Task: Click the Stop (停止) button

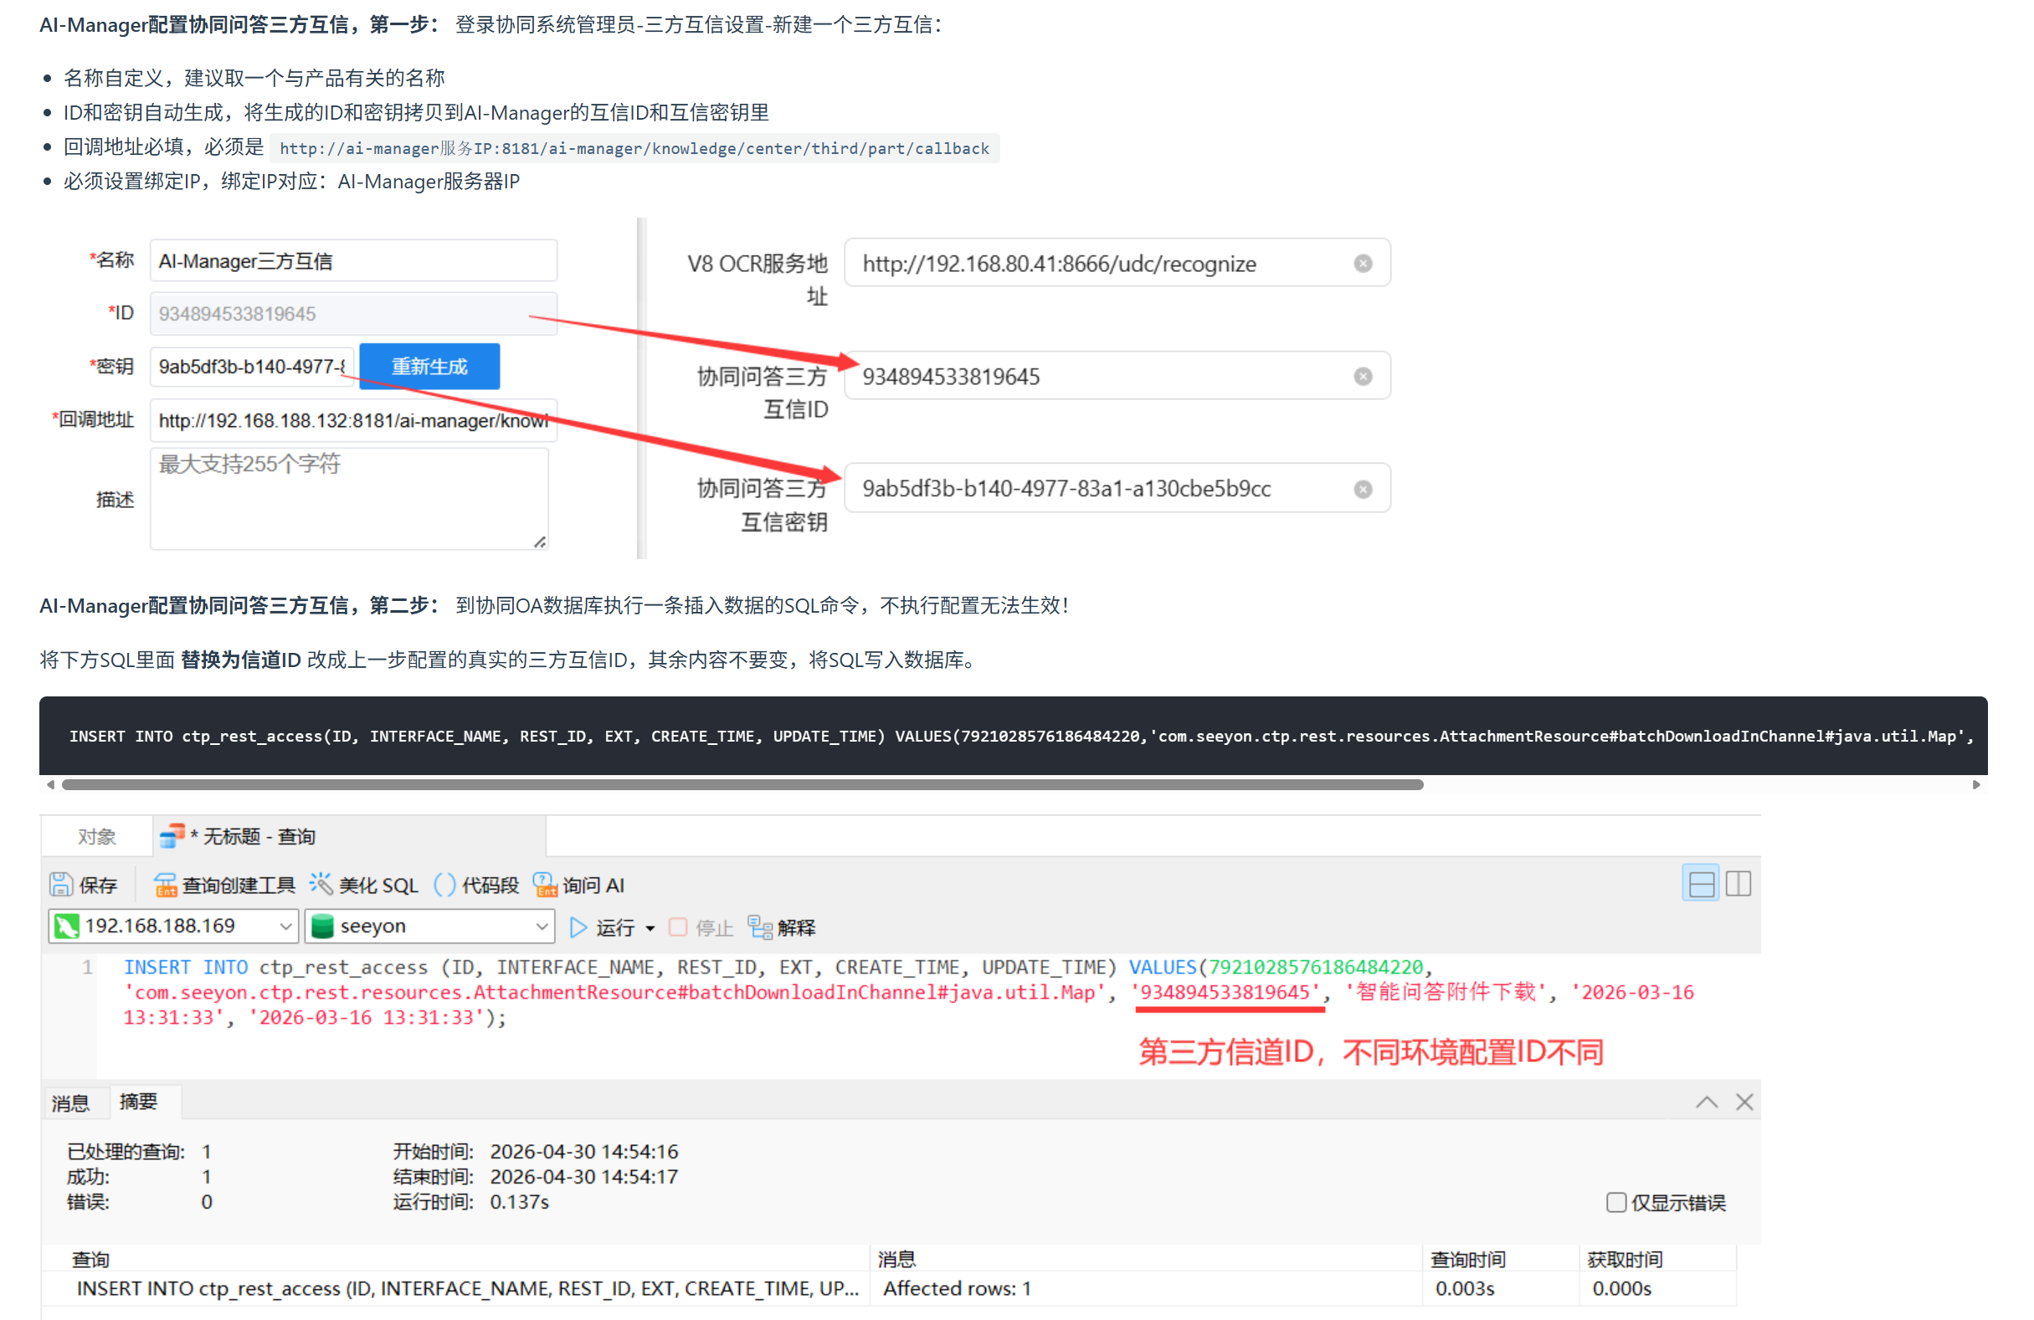Action: coord(701,927)
